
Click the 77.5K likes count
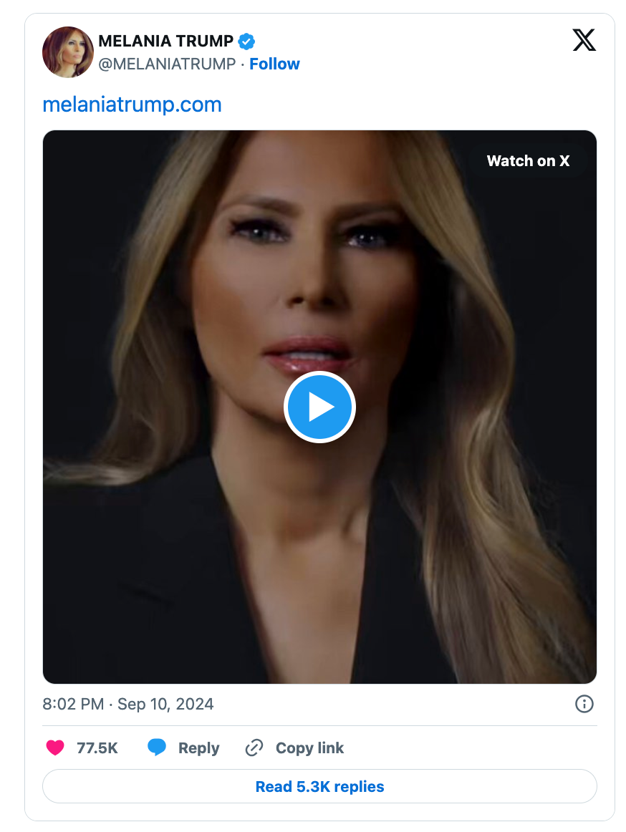[97, 748]
